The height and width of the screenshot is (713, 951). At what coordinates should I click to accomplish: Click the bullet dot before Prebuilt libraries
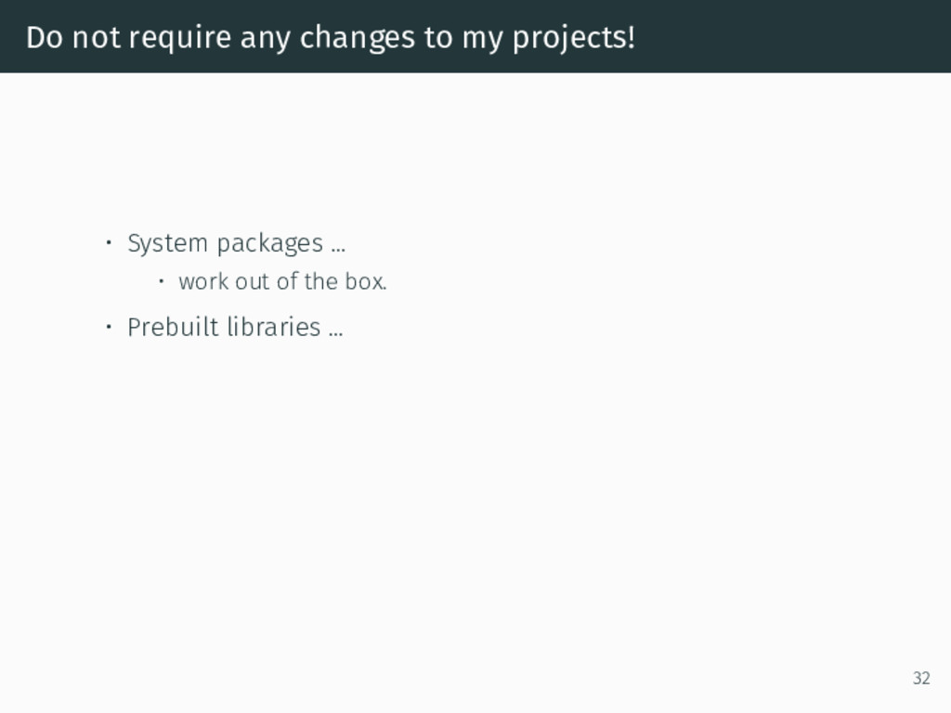109,328
